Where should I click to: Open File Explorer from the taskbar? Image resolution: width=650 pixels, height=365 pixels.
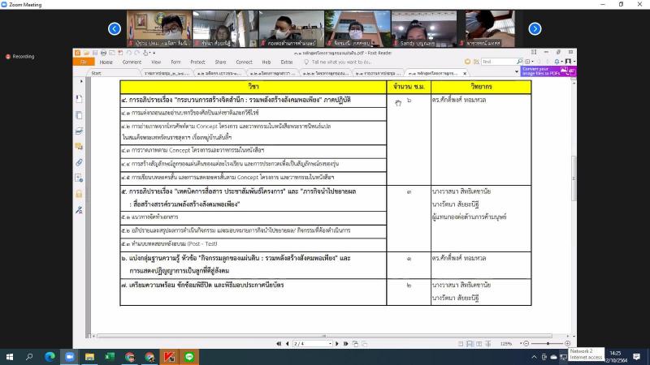(x=89, y=357)
